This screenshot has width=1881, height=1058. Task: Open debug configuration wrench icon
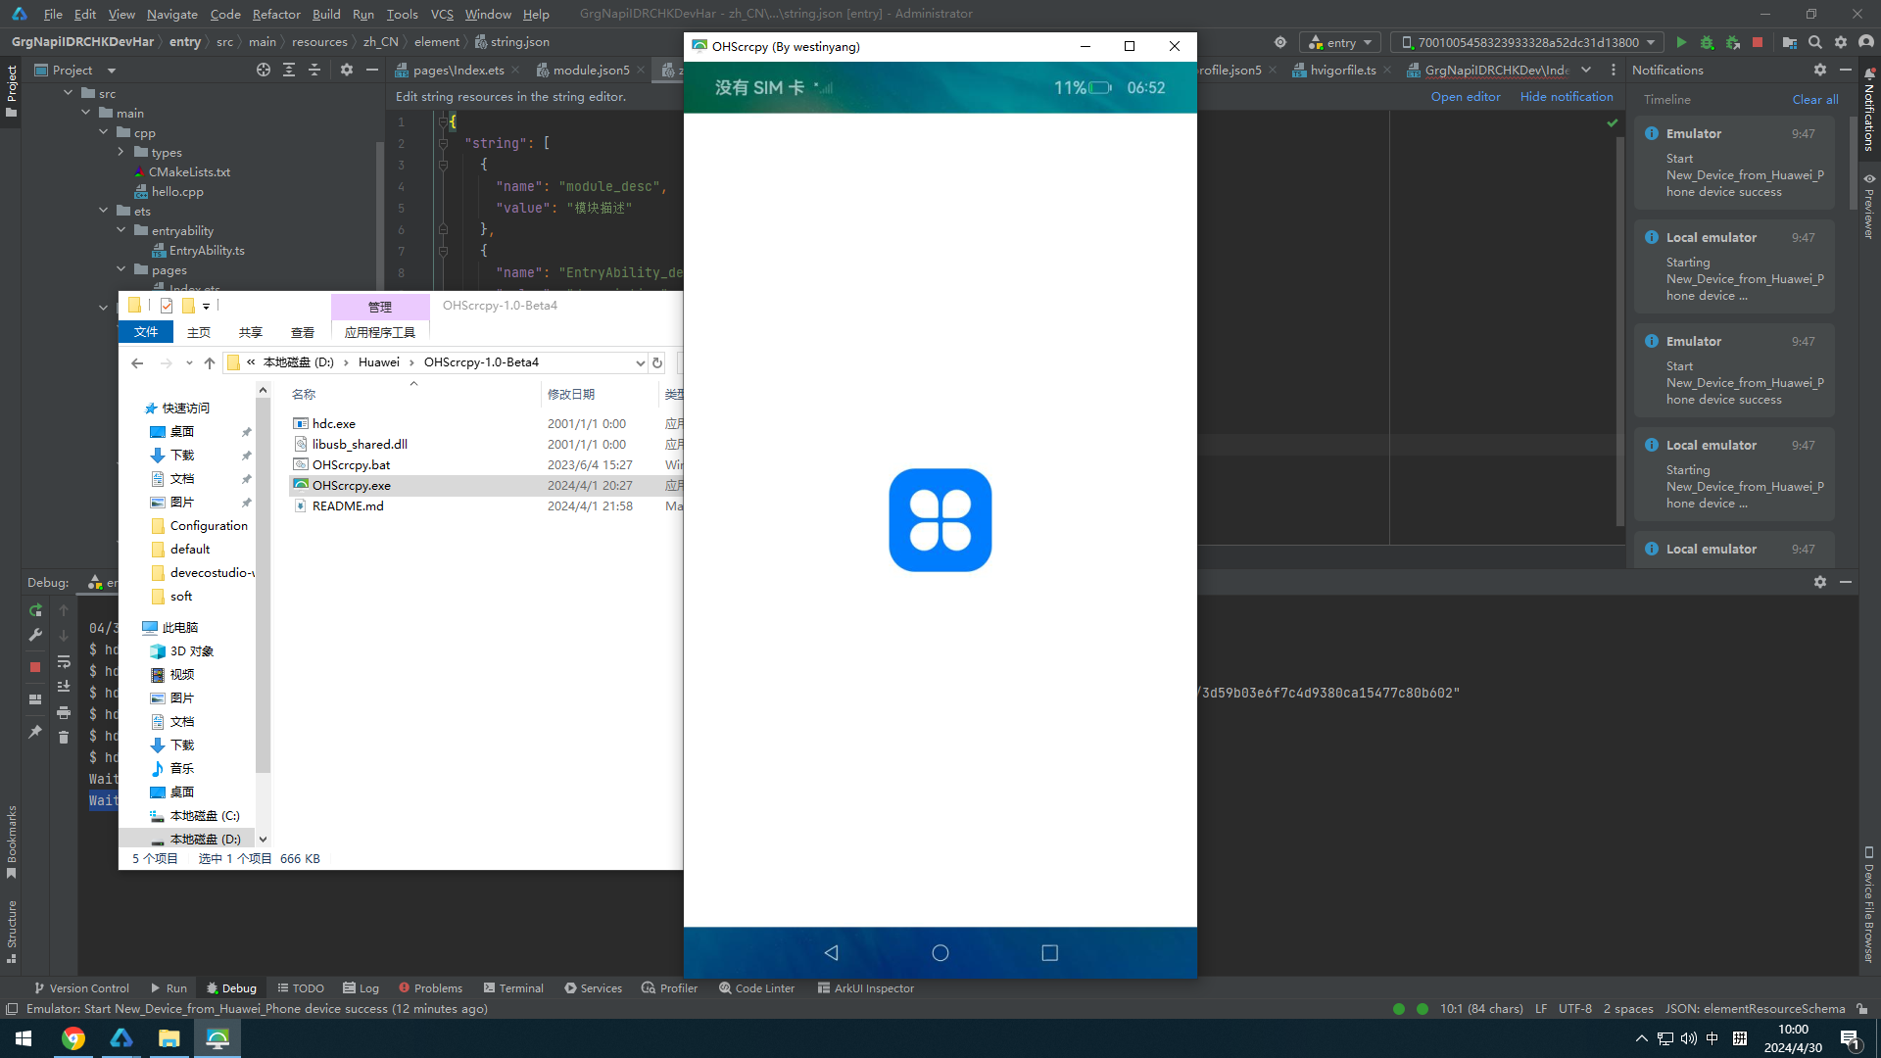(35, 635)
